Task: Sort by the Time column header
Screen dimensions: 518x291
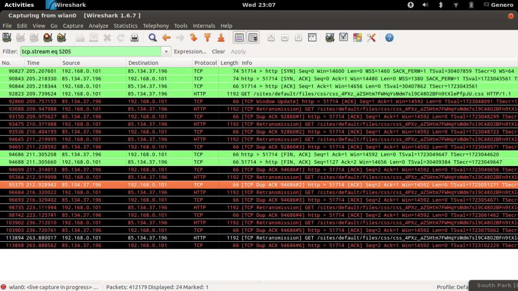Action: tap(42, 63)
